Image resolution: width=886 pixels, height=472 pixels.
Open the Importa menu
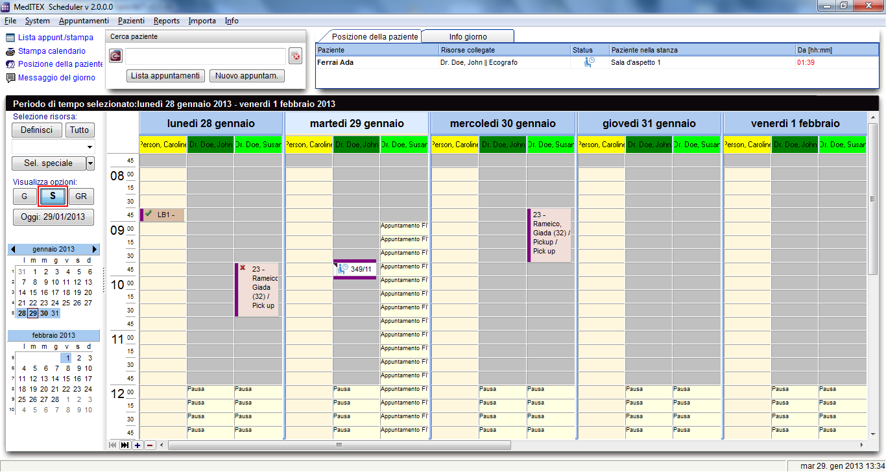202,21
